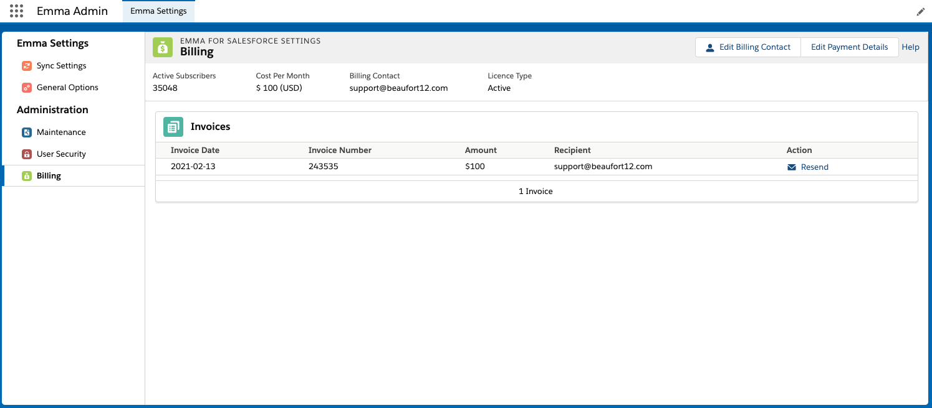Click the Invoices section title
Image resolution: width=932 pixels, height=408 pixels.
tap(211, 127)
